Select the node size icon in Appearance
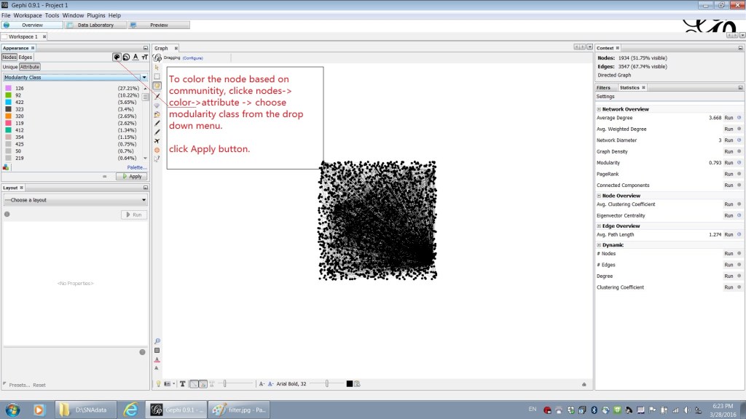The image size is (746, 419). [x=126, y=57]
